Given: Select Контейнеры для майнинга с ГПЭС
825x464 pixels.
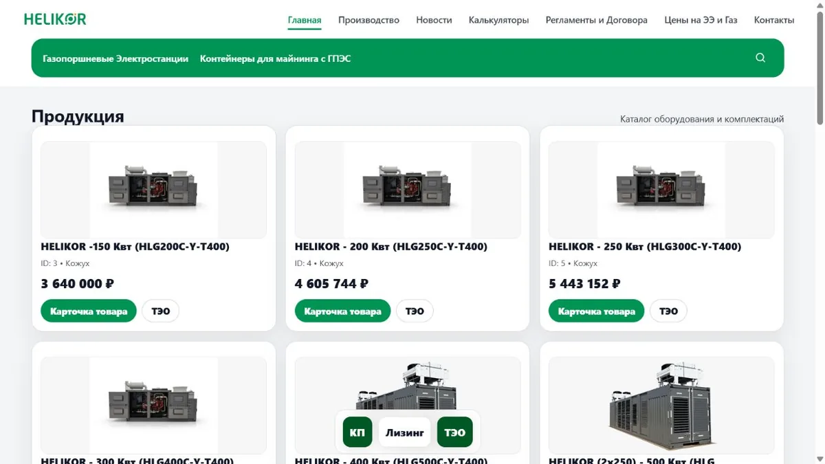Looking at the screenshot, I should [x=275, y=58].
